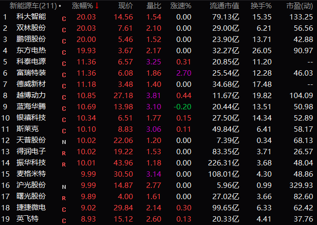Select stock row 鹏翎股份
The width and height of the screenshot is (317, 225).
click(159, 40)
